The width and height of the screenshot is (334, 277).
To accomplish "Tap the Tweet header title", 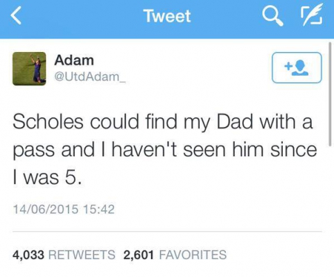I will tap(167, 16).
